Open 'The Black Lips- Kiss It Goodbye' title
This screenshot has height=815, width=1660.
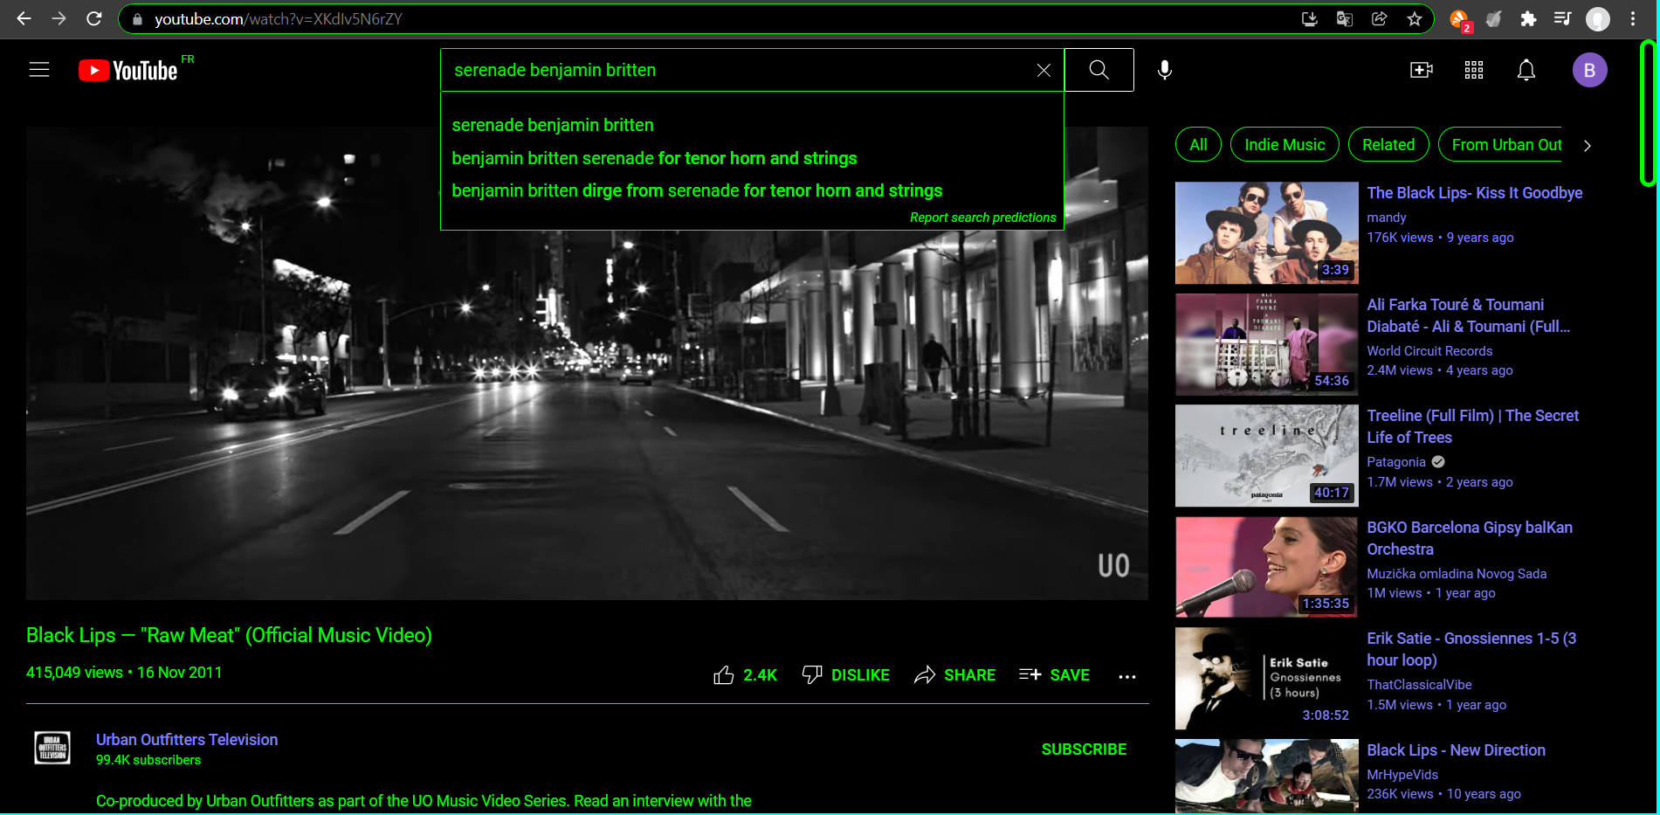click(x=1474, y=193)
